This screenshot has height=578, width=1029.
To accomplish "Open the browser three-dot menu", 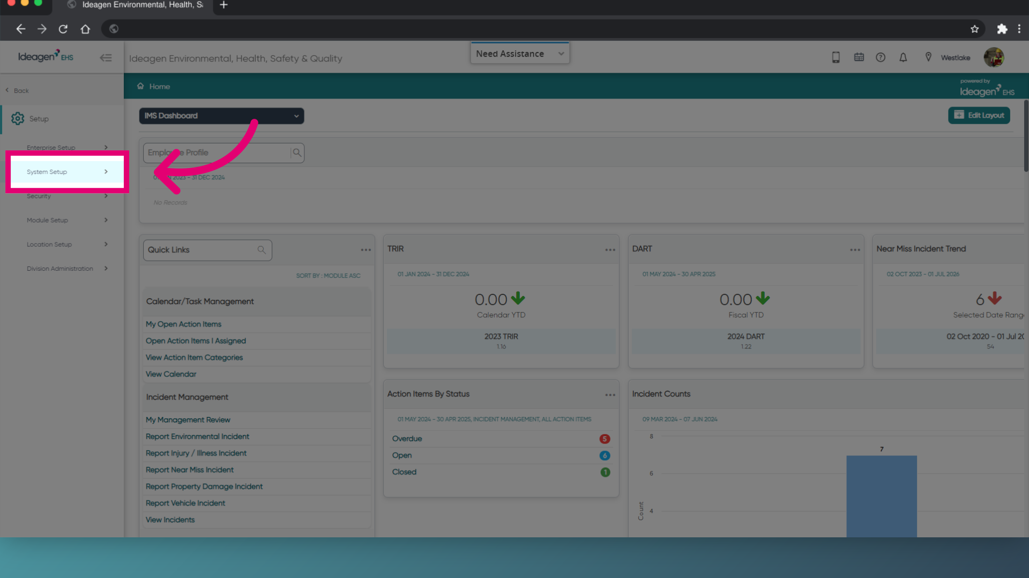I will pos(1019,29).
